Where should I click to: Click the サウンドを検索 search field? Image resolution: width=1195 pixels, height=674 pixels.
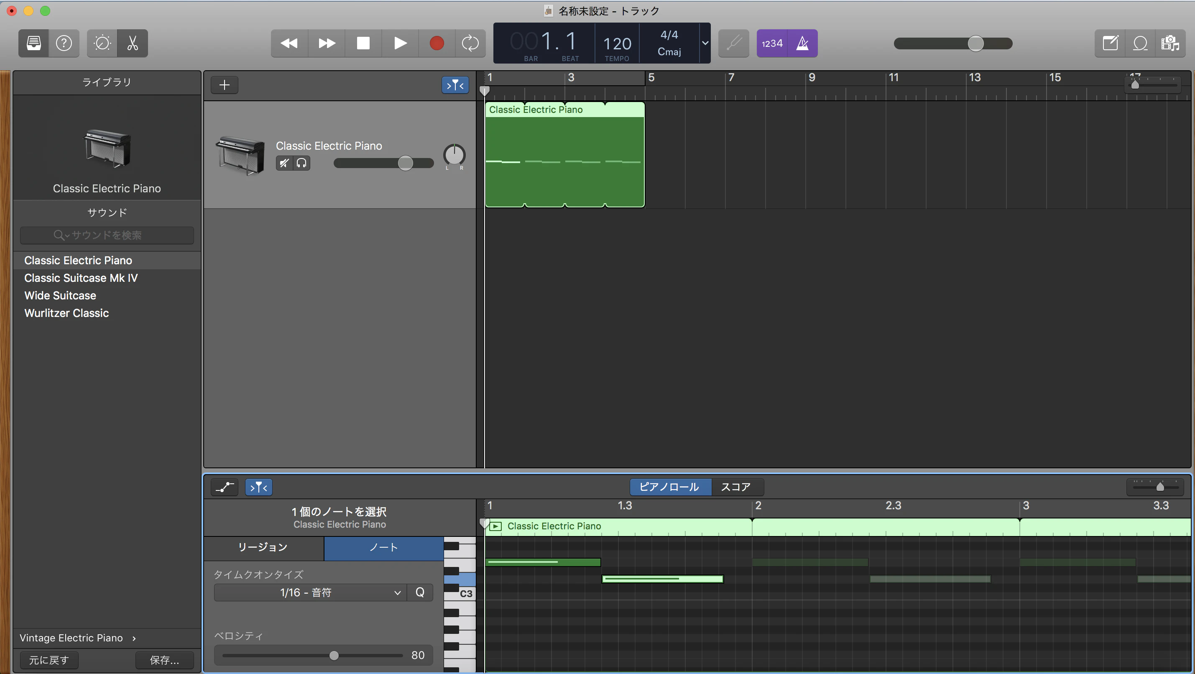point(107,235)
